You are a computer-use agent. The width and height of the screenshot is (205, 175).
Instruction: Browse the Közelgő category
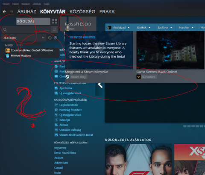(x=64, y=120)
